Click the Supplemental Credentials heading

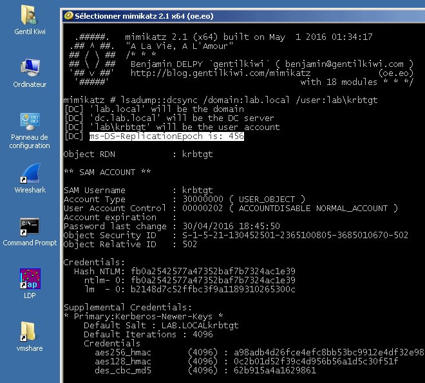127,308
